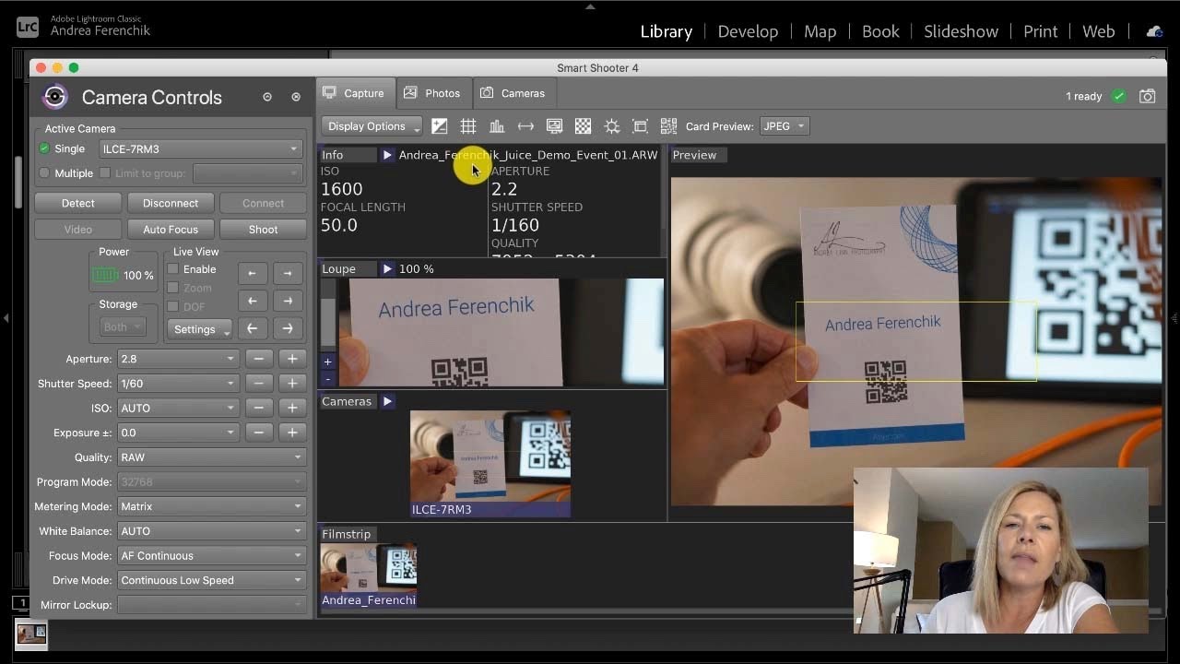Enable the Live View checkbox
Image resolution: width=1180 pixels, height=664 pixels.
pyautogui.click(x=172, y=269)
